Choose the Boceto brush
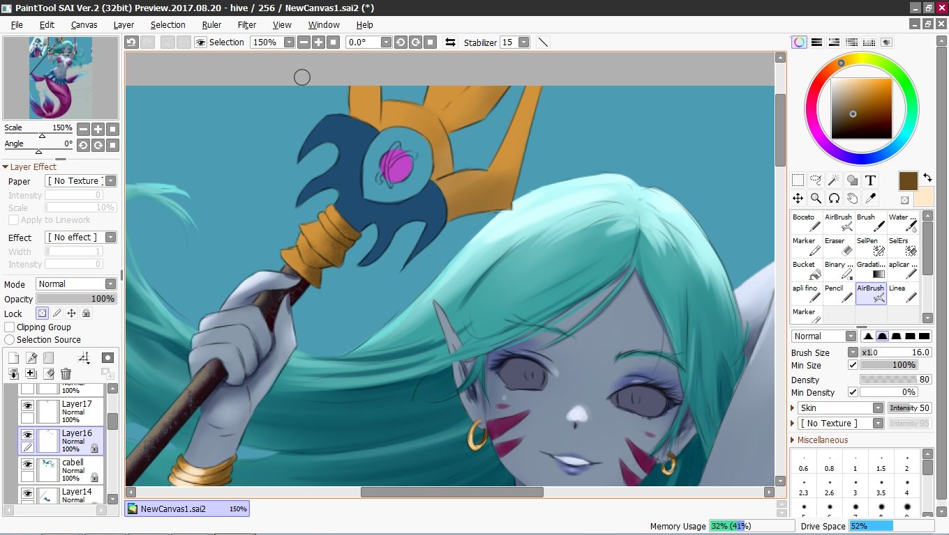 pos(806,223)
